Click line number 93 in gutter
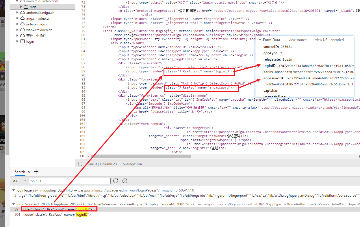The height and width of the screenshot is (227, 360). 83,87
